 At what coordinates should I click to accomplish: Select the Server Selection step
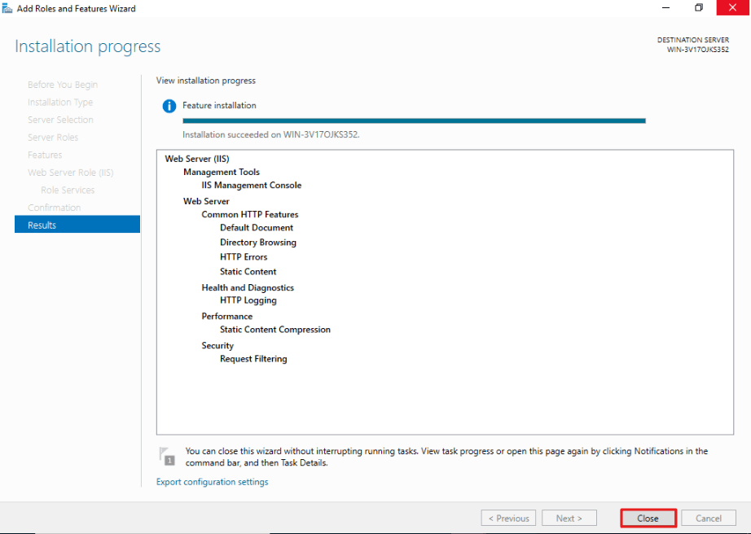coord(60,120)
